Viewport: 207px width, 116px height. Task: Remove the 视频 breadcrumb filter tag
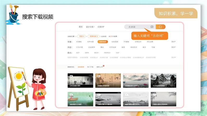(83, 37)
